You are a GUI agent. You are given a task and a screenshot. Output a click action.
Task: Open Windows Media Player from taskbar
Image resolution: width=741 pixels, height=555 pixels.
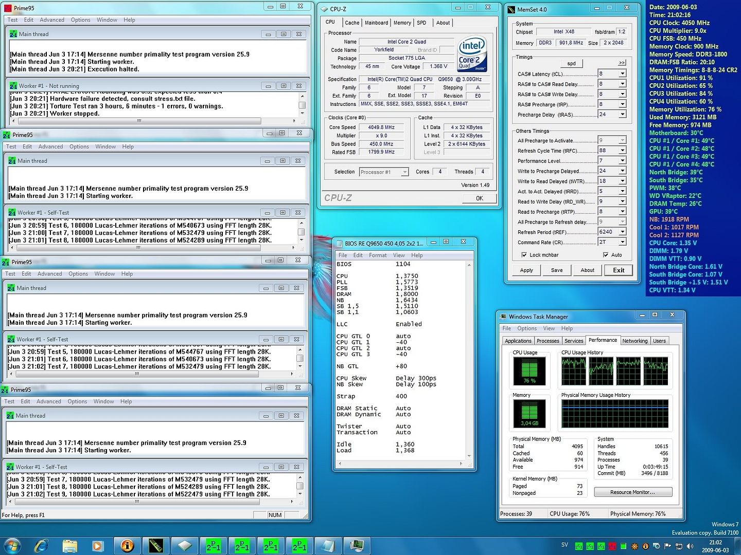click(x=97, y=545)
